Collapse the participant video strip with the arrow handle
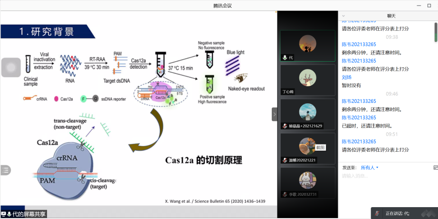Screen dimensions: 438x219 (274, 114)
